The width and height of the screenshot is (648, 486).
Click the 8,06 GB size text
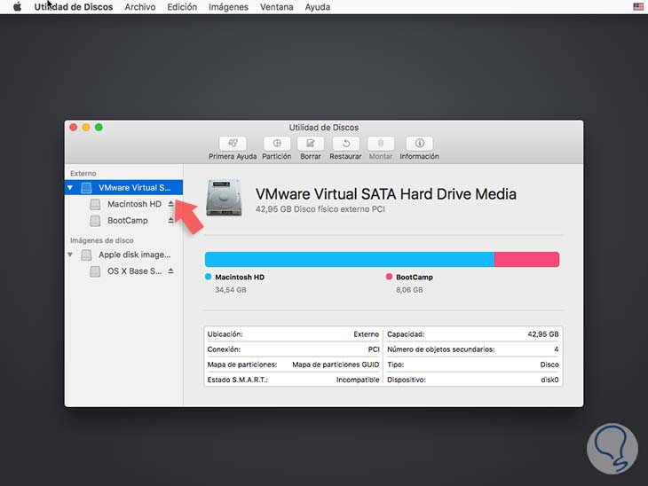coord(409,290)
